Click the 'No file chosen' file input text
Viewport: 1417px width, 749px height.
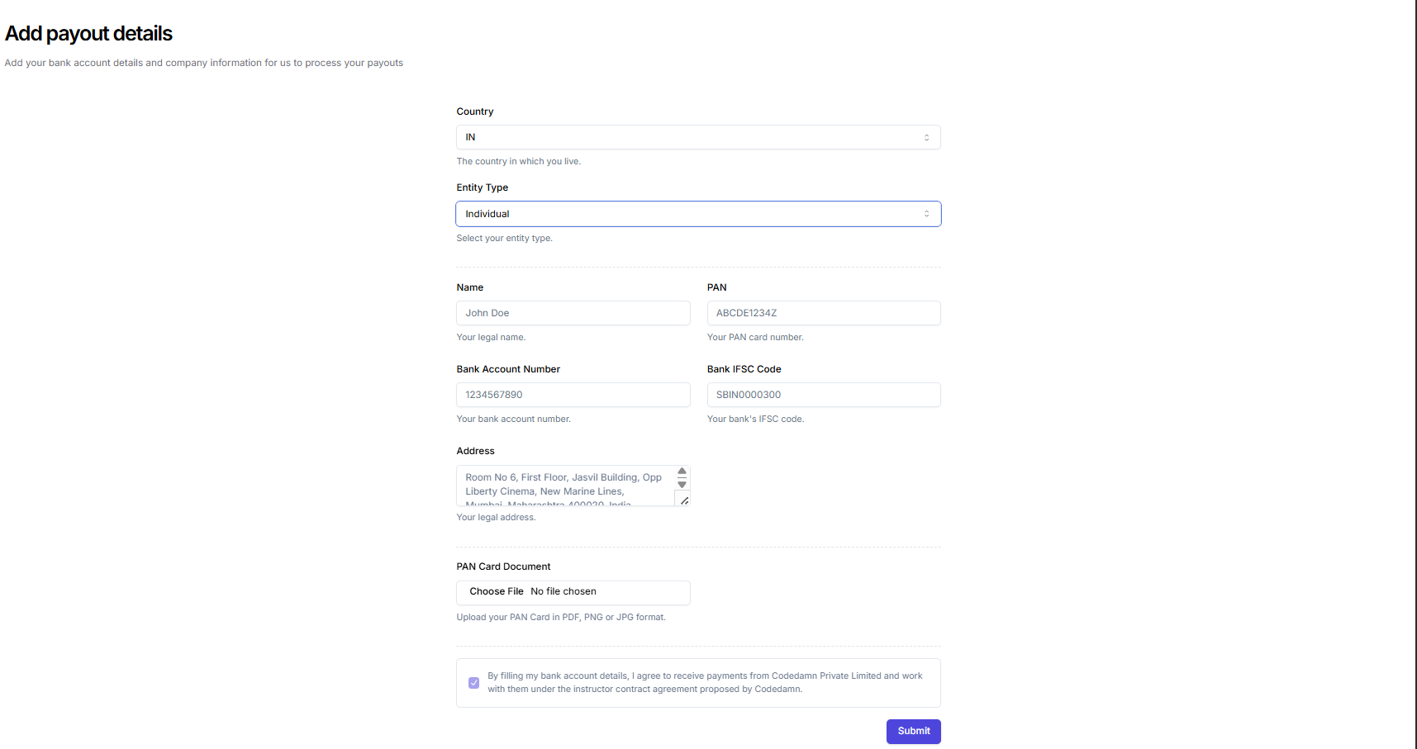[563, 592]
